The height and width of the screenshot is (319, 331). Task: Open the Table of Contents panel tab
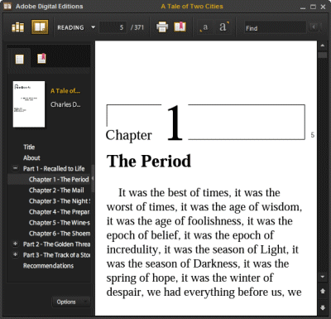click(19, 59)
